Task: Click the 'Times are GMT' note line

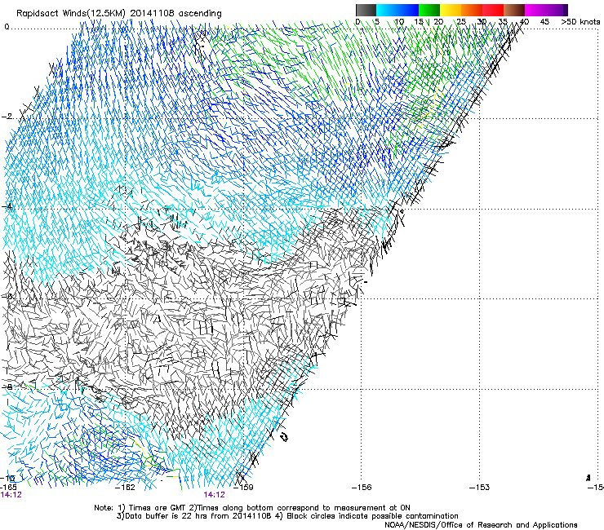Action: [x=252, y=508]
